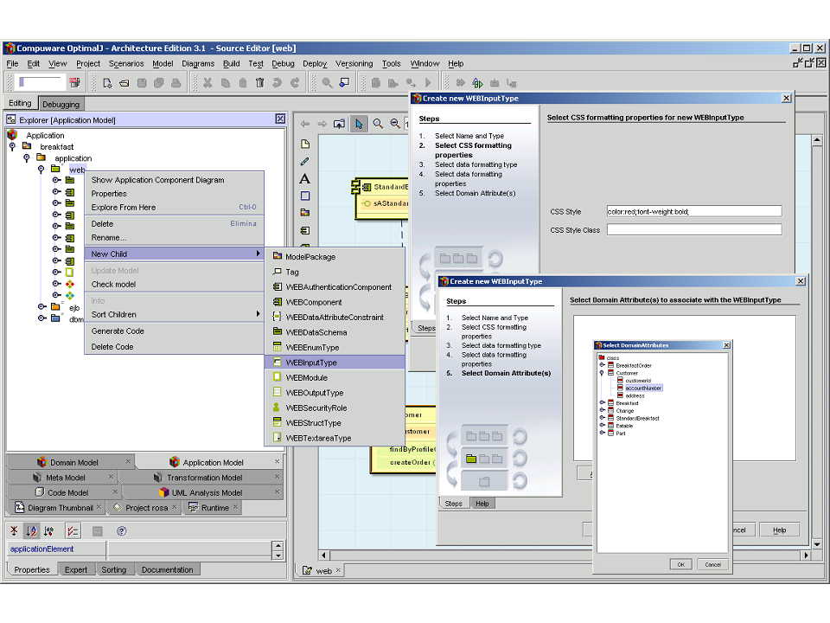Switch to the Debugging tab

pyautogui.click(x=61, y=105)
